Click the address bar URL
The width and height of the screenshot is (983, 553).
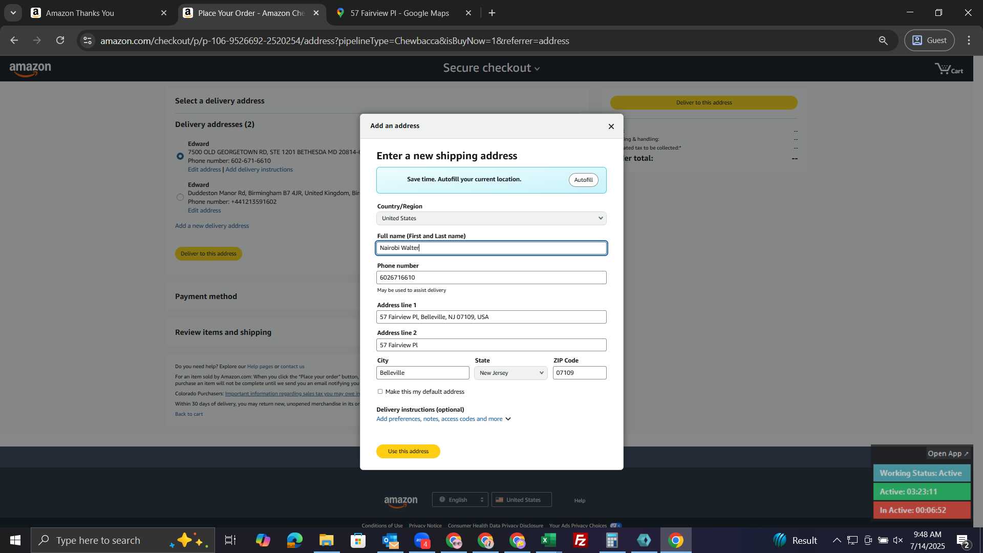click(x=335, y=41)
